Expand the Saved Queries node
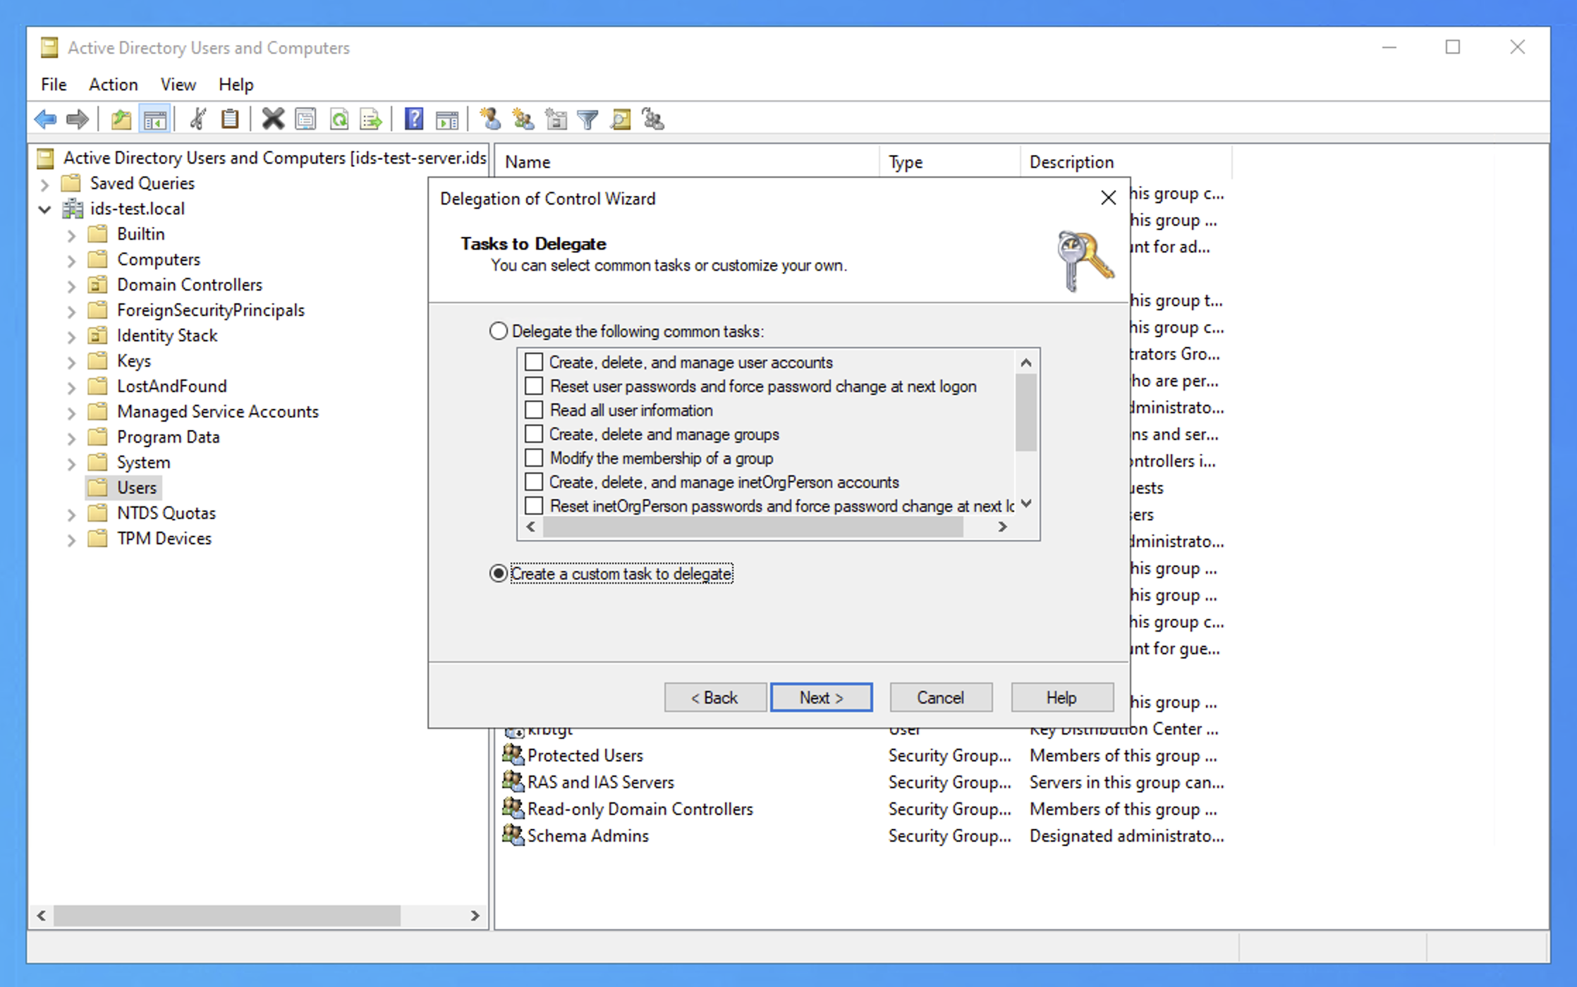 (45, 185)
